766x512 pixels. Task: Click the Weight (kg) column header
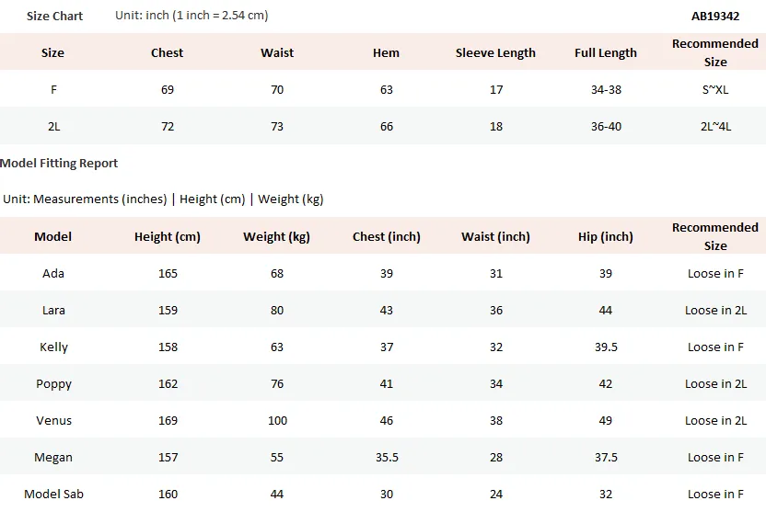[x=276, y=237]
